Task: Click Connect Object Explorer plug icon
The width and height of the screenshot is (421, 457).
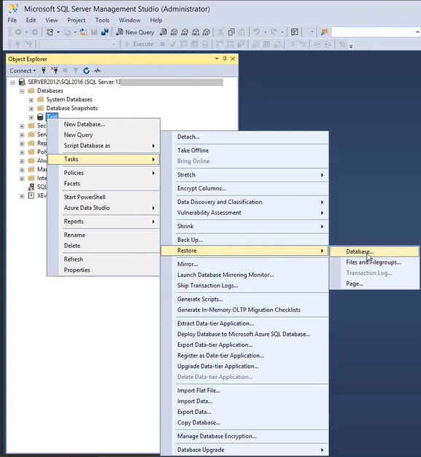Action: tap(44, 71)
